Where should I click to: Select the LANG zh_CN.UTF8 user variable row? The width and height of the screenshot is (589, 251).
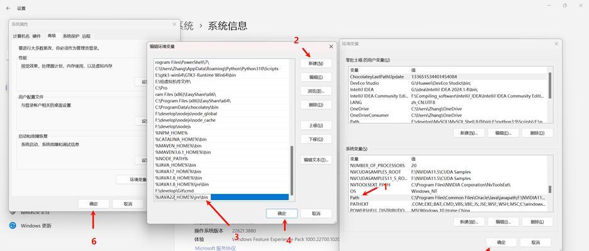[448, 102]
